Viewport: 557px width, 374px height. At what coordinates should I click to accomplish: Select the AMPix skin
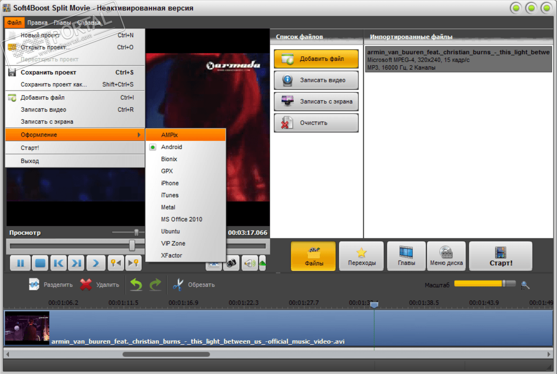coord(185,135)
